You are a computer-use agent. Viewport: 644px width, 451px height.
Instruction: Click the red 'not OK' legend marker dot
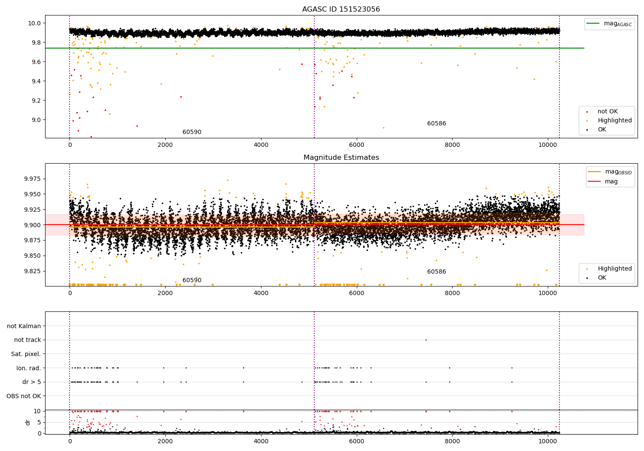pos(587,112)
